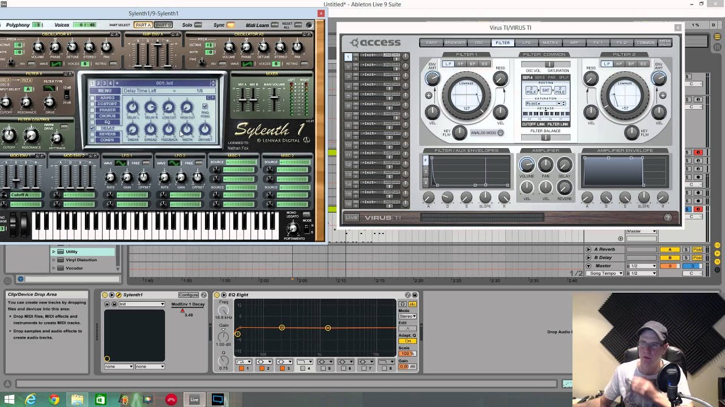
Task: Expand the Vinyl Distortion browser item
Action: pos(54,260)
